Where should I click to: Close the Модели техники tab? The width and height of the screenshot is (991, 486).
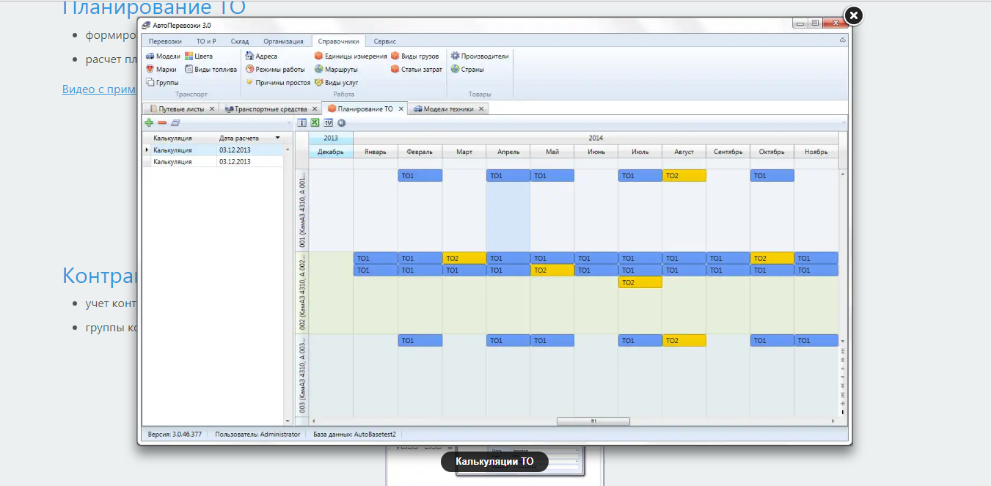click(481, 108)
